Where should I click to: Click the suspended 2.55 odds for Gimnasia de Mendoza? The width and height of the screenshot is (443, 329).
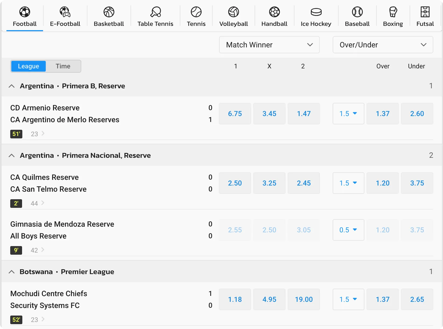tap(235, 230)
